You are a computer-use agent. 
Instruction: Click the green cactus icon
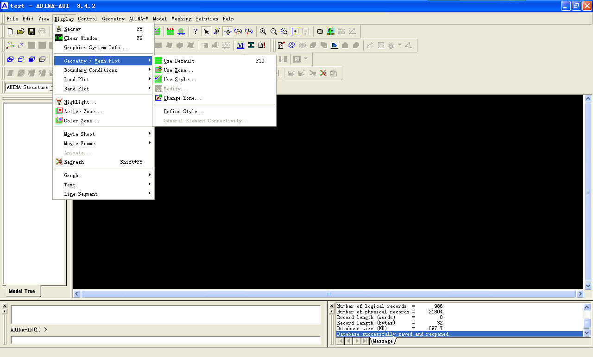click(x=331, y=32)
